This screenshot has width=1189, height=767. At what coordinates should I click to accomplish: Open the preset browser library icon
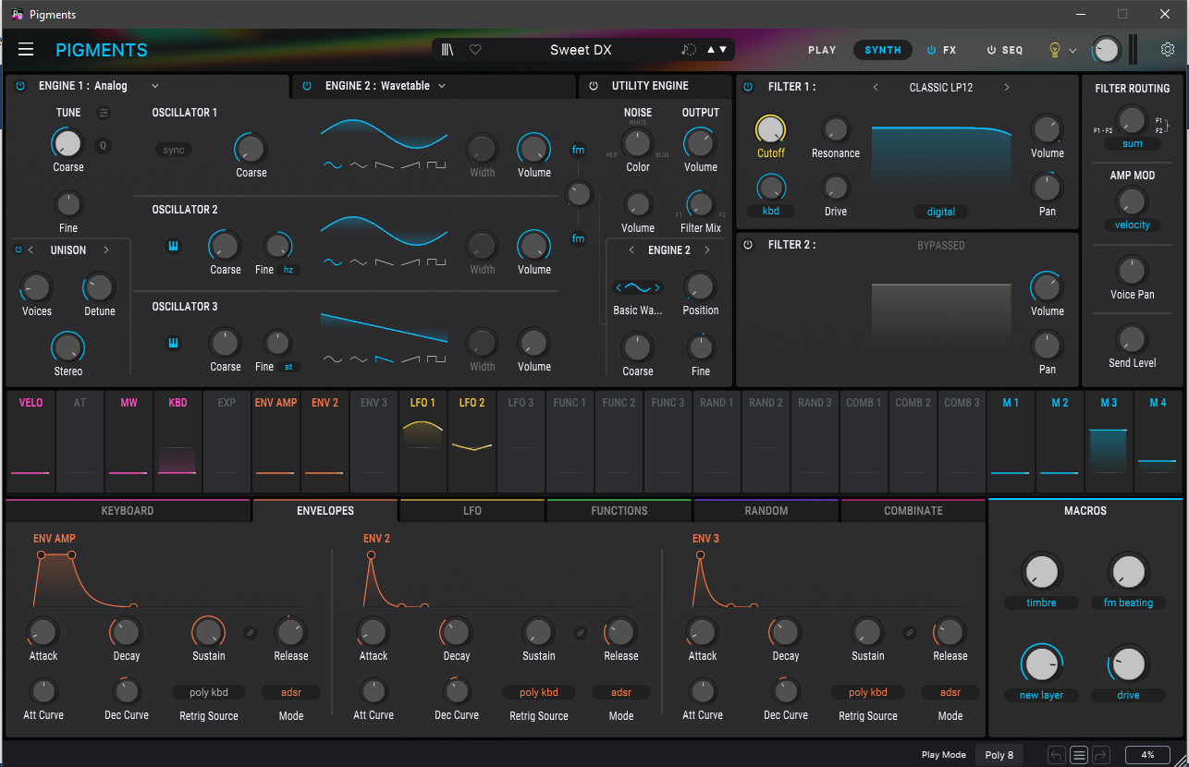[x=447, y=50]
